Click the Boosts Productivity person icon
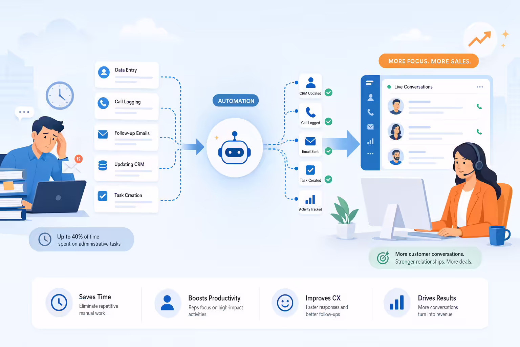Viewport: 520px width, 347px height. click(x=167, y=303)
